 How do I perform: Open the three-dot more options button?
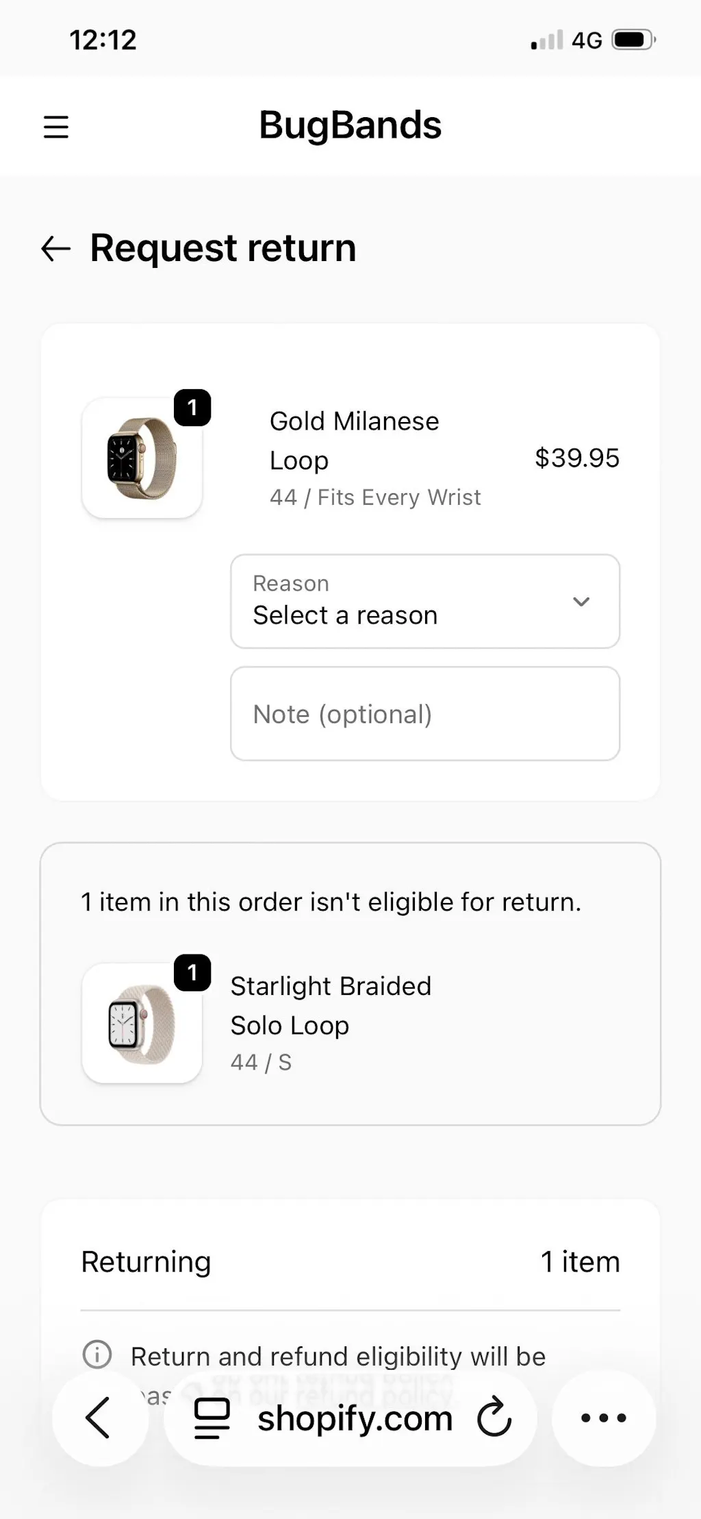(x=603, y=1418)
